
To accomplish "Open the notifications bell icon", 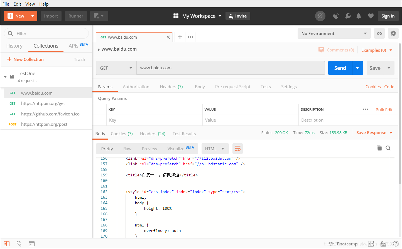I will coord(359,16).
